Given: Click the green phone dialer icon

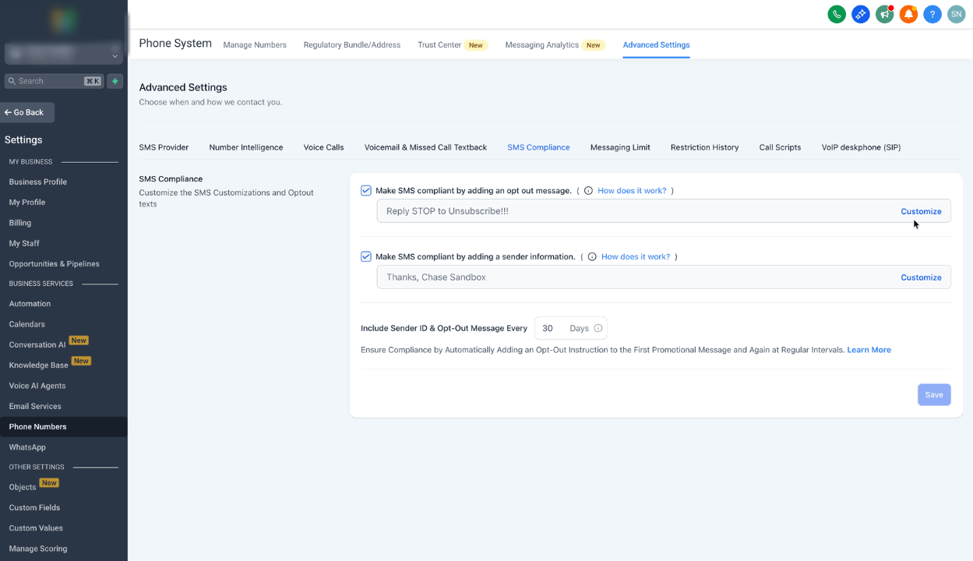Looking at the screenshot, I should click(837, 14).
